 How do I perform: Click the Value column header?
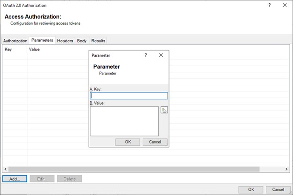34,49
